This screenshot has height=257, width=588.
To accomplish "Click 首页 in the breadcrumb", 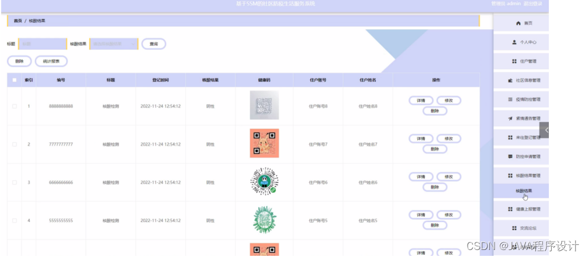I will click(x=18, y=21).
